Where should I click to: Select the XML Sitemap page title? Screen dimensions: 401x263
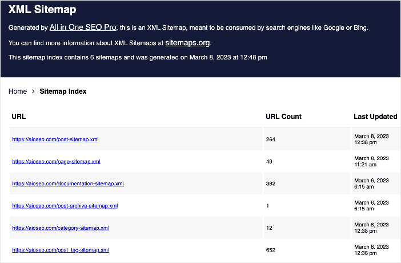(x=42, y=10)
